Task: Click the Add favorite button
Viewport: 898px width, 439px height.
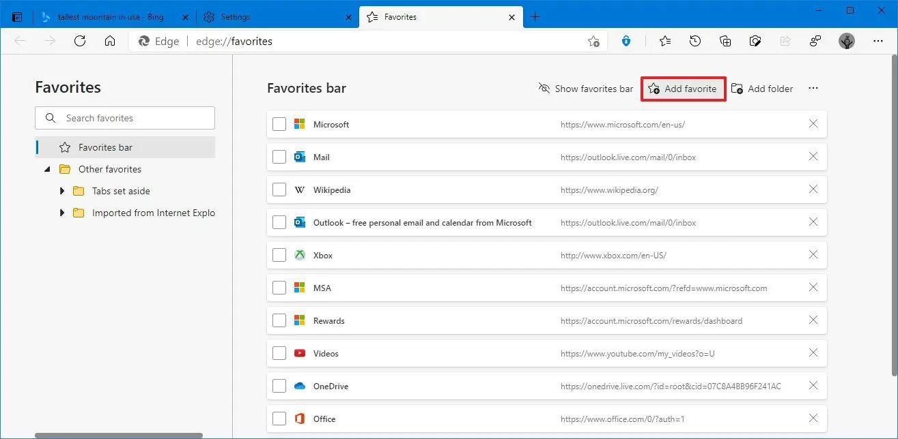Action: (x=683, y=89)
